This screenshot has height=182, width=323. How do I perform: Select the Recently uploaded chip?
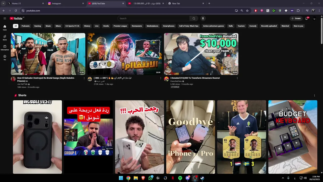tap(269, 26)
